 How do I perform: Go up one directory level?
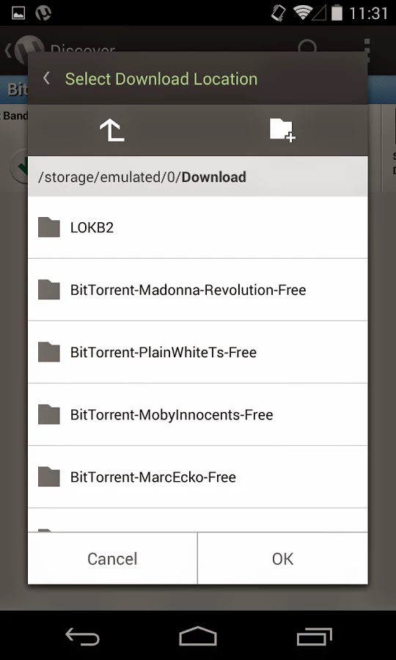[112, 130]
